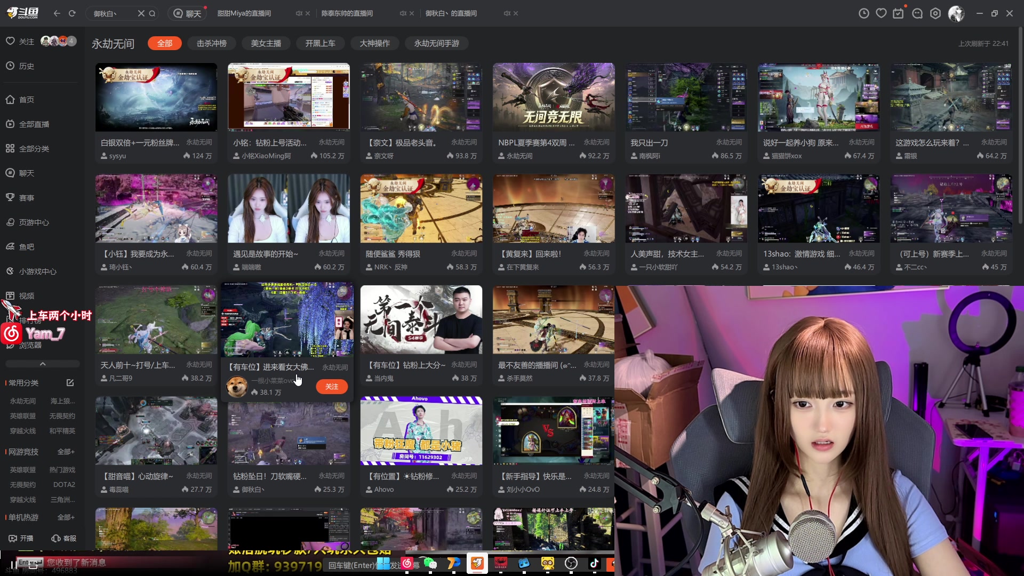Open the sysyu stream thumbnail
This screenshot has height=576, width=1024.
[x=156, y=97]
